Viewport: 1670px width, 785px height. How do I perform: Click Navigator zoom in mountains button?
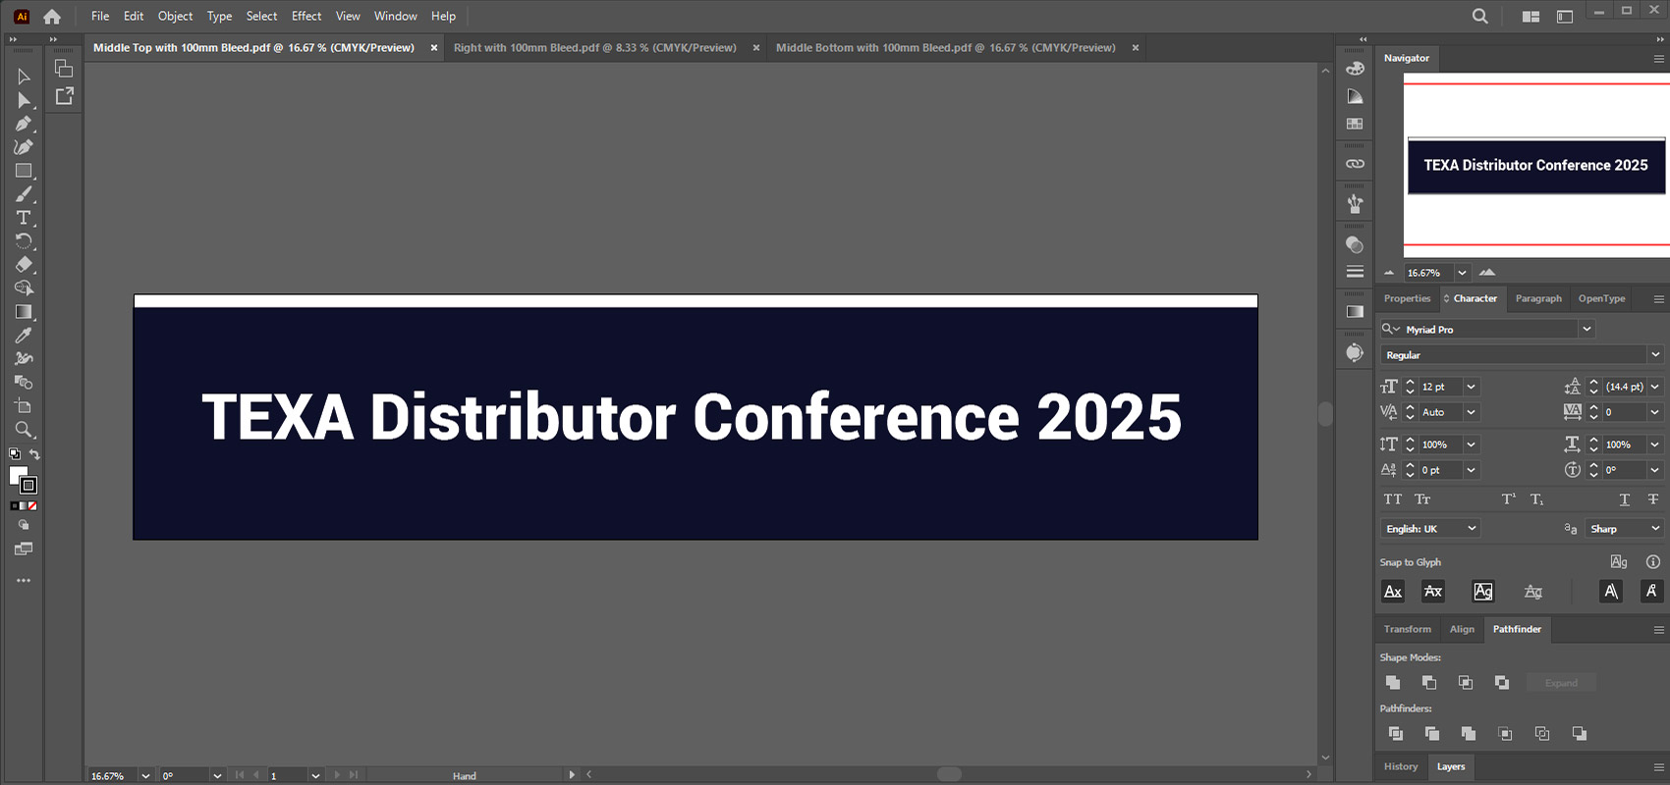pos(1487,272)
